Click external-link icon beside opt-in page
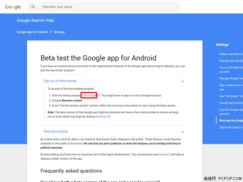The height and width of the screenshot is (182, 243). 98,95
